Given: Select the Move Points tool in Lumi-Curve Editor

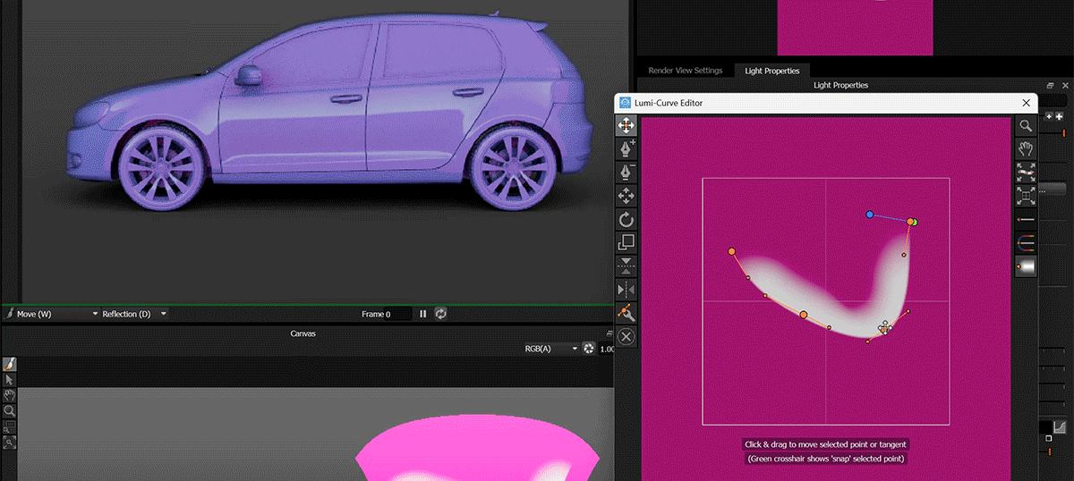Looking at the screenshot, I should (626, 126).
